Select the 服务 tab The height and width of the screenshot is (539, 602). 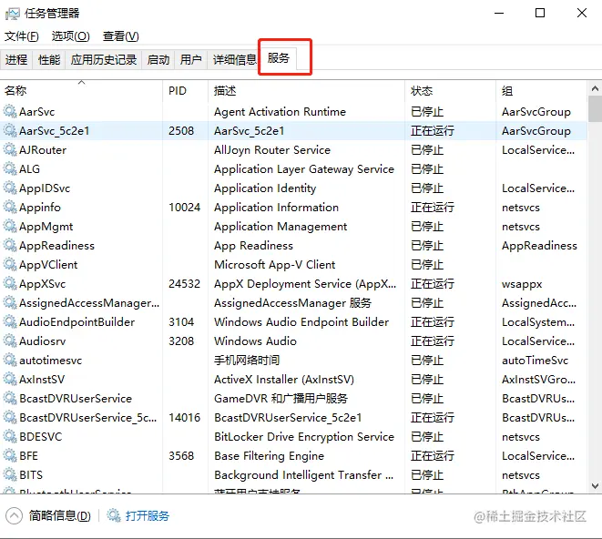click(279, 58)
